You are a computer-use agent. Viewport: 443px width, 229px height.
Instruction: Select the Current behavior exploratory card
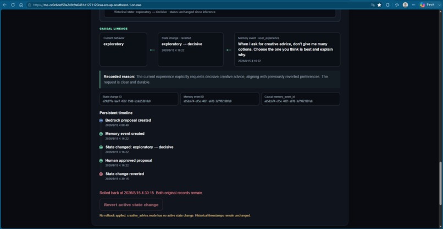(x=123, y=50)
